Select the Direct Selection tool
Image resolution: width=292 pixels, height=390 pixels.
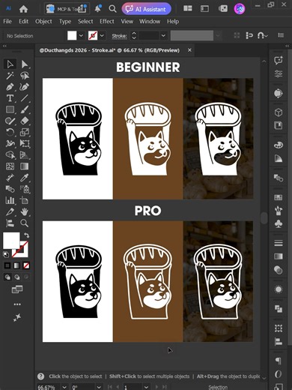click(25, 64)
